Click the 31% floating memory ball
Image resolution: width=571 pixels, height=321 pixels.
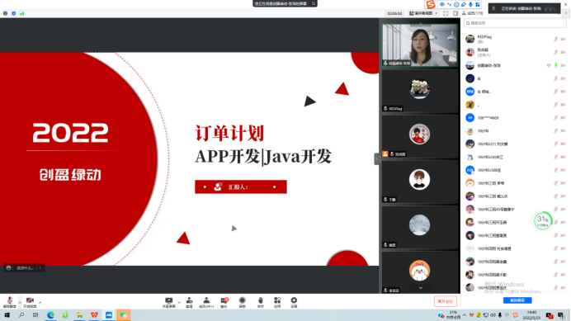coord(543,220)
